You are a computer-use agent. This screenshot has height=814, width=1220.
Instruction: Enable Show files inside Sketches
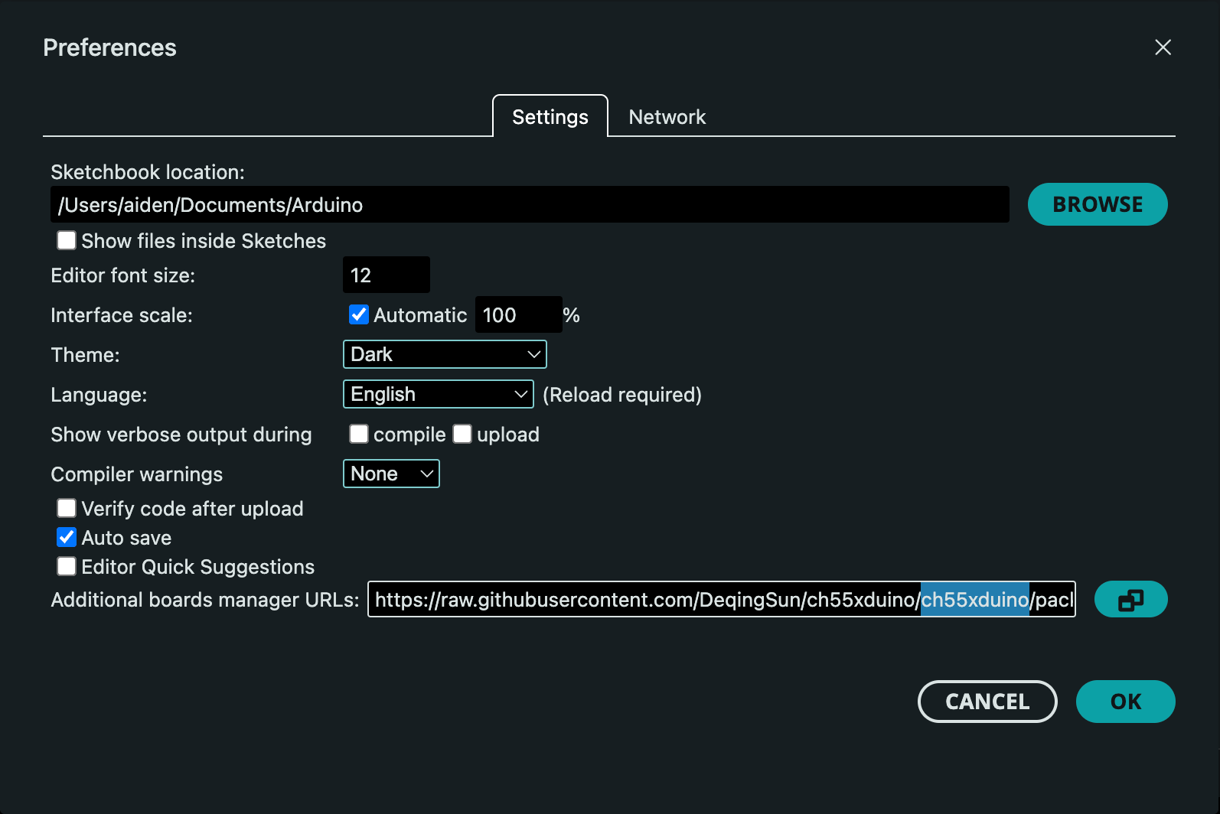click(67, 241)
